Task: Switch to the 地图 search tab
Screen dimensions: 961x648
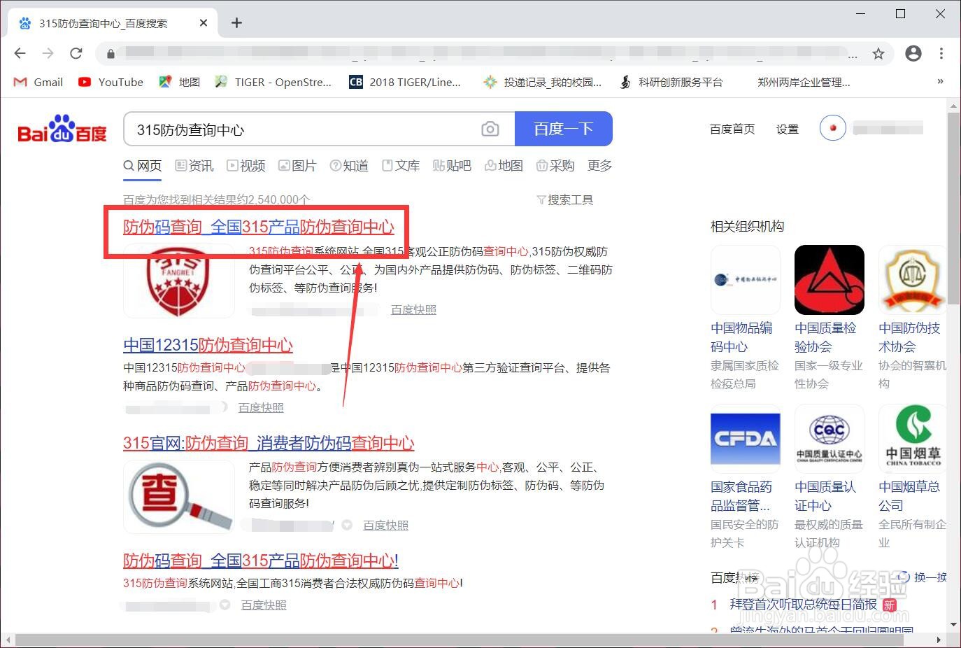Action: (x=504, y=166)
